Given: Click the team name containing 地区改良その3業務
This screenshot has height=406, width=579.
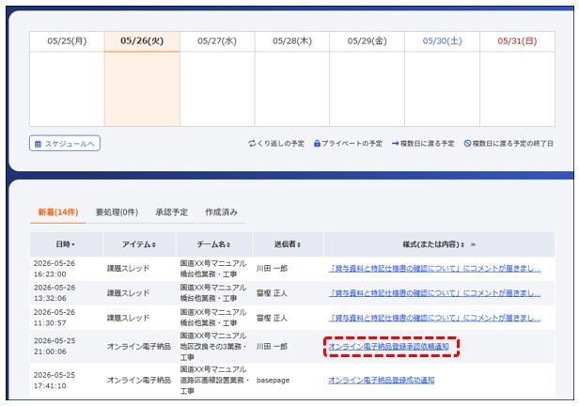Looking at the screenshot, I should click(x=213, y=347).
